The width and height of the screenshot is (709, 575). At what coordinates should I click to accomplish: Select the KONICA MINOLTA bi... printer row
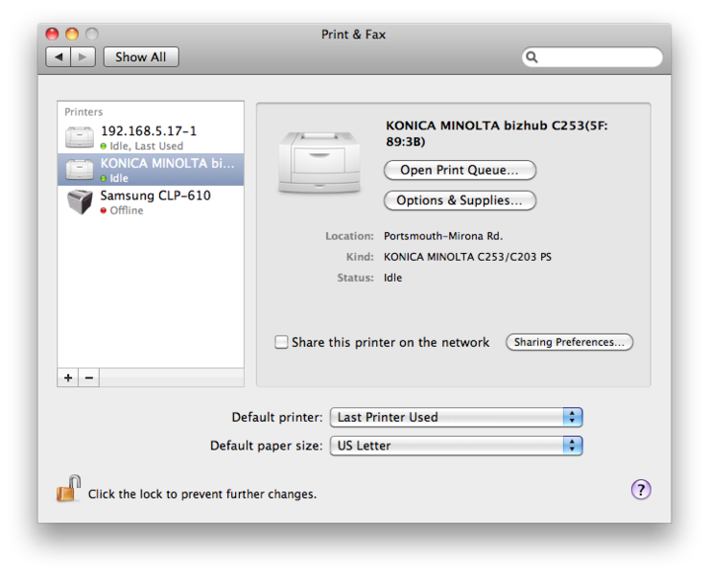click(151, 170)
